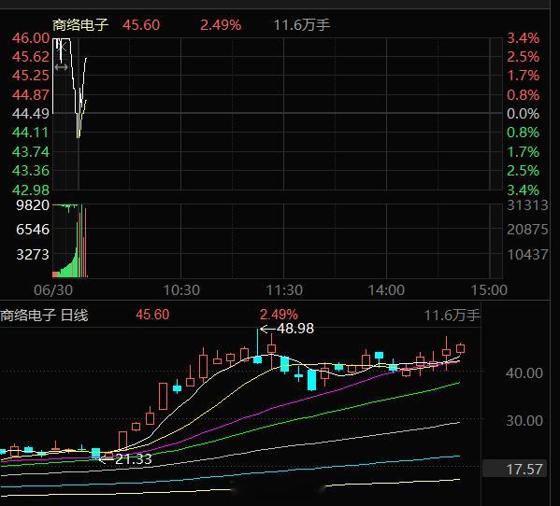Click the red 1.7% axis label
Screen dimensions: 560x506
[524, 76]
